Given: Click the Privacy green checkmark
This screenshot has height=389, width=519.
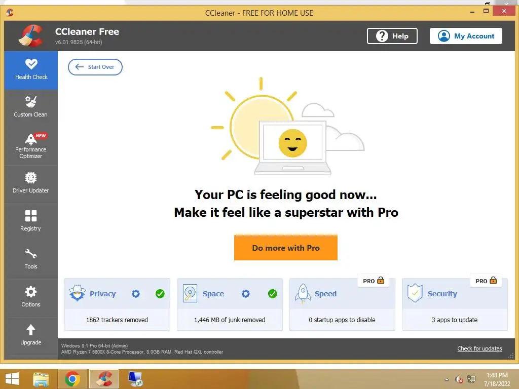Looking at the screenshot, I should (160, 294).
